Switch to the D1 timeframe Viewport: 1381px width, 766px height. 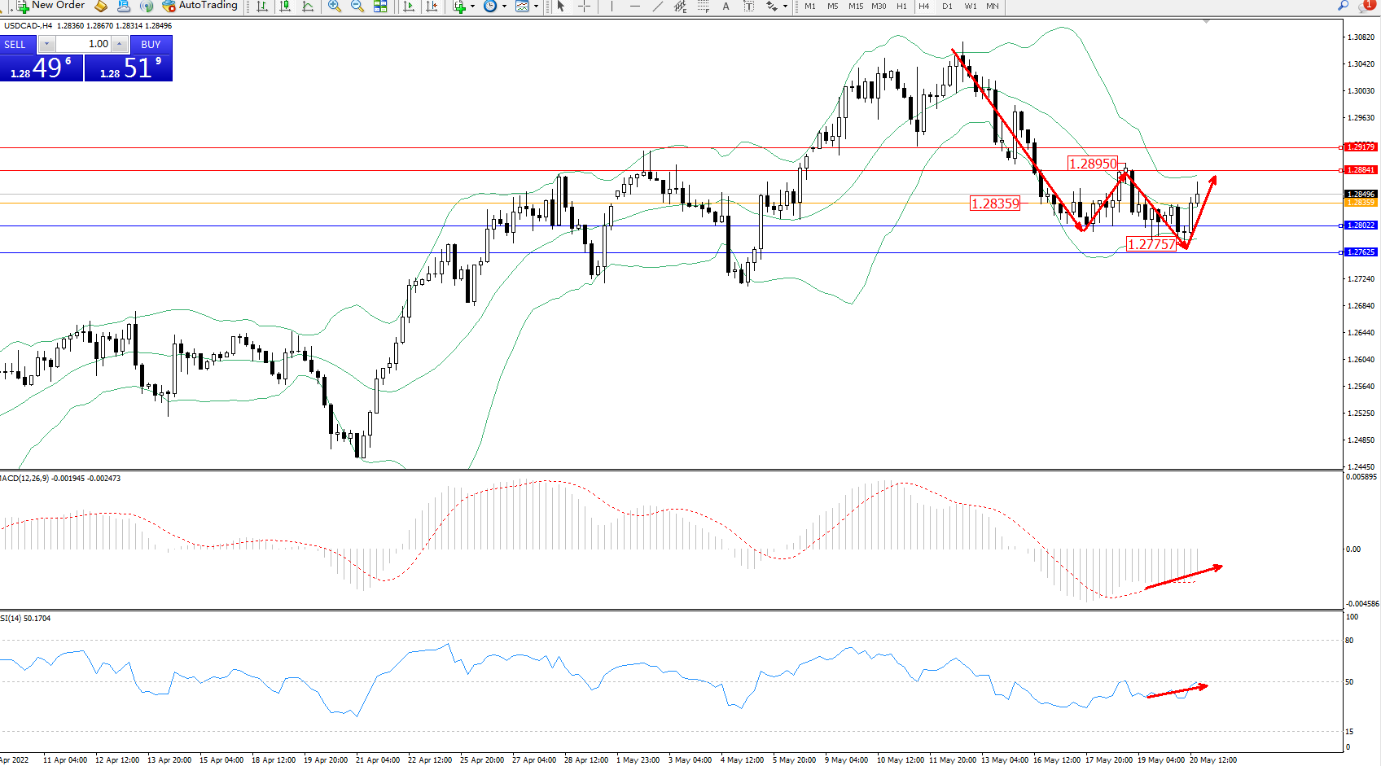click(x=947, y=7)
